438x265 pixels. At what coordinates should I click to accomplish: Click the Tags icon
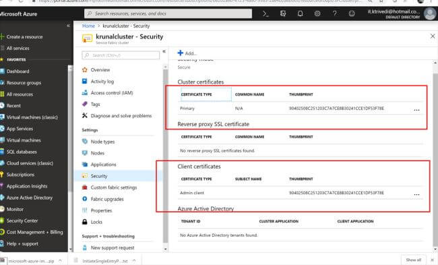pos(85,104)
